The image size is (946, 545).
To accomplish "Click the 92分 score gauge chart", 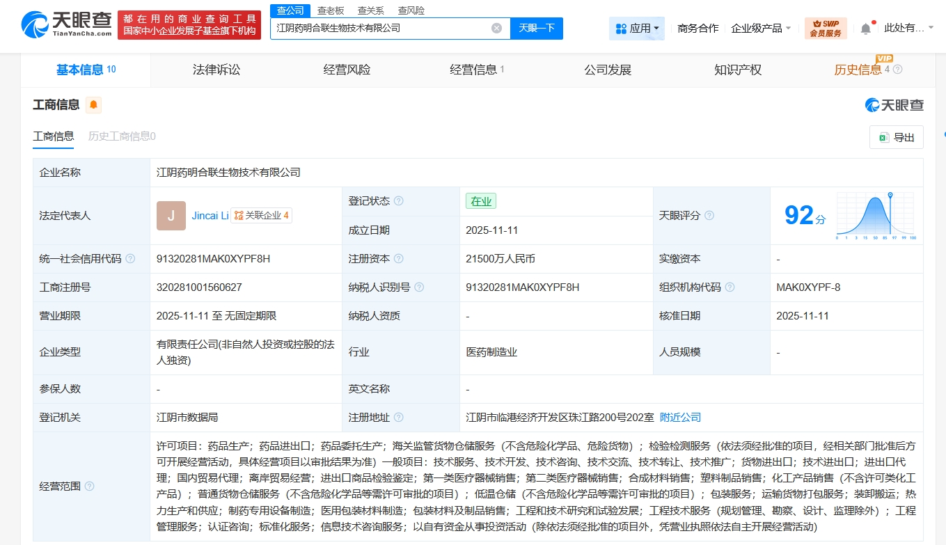I will pos(874,216).
